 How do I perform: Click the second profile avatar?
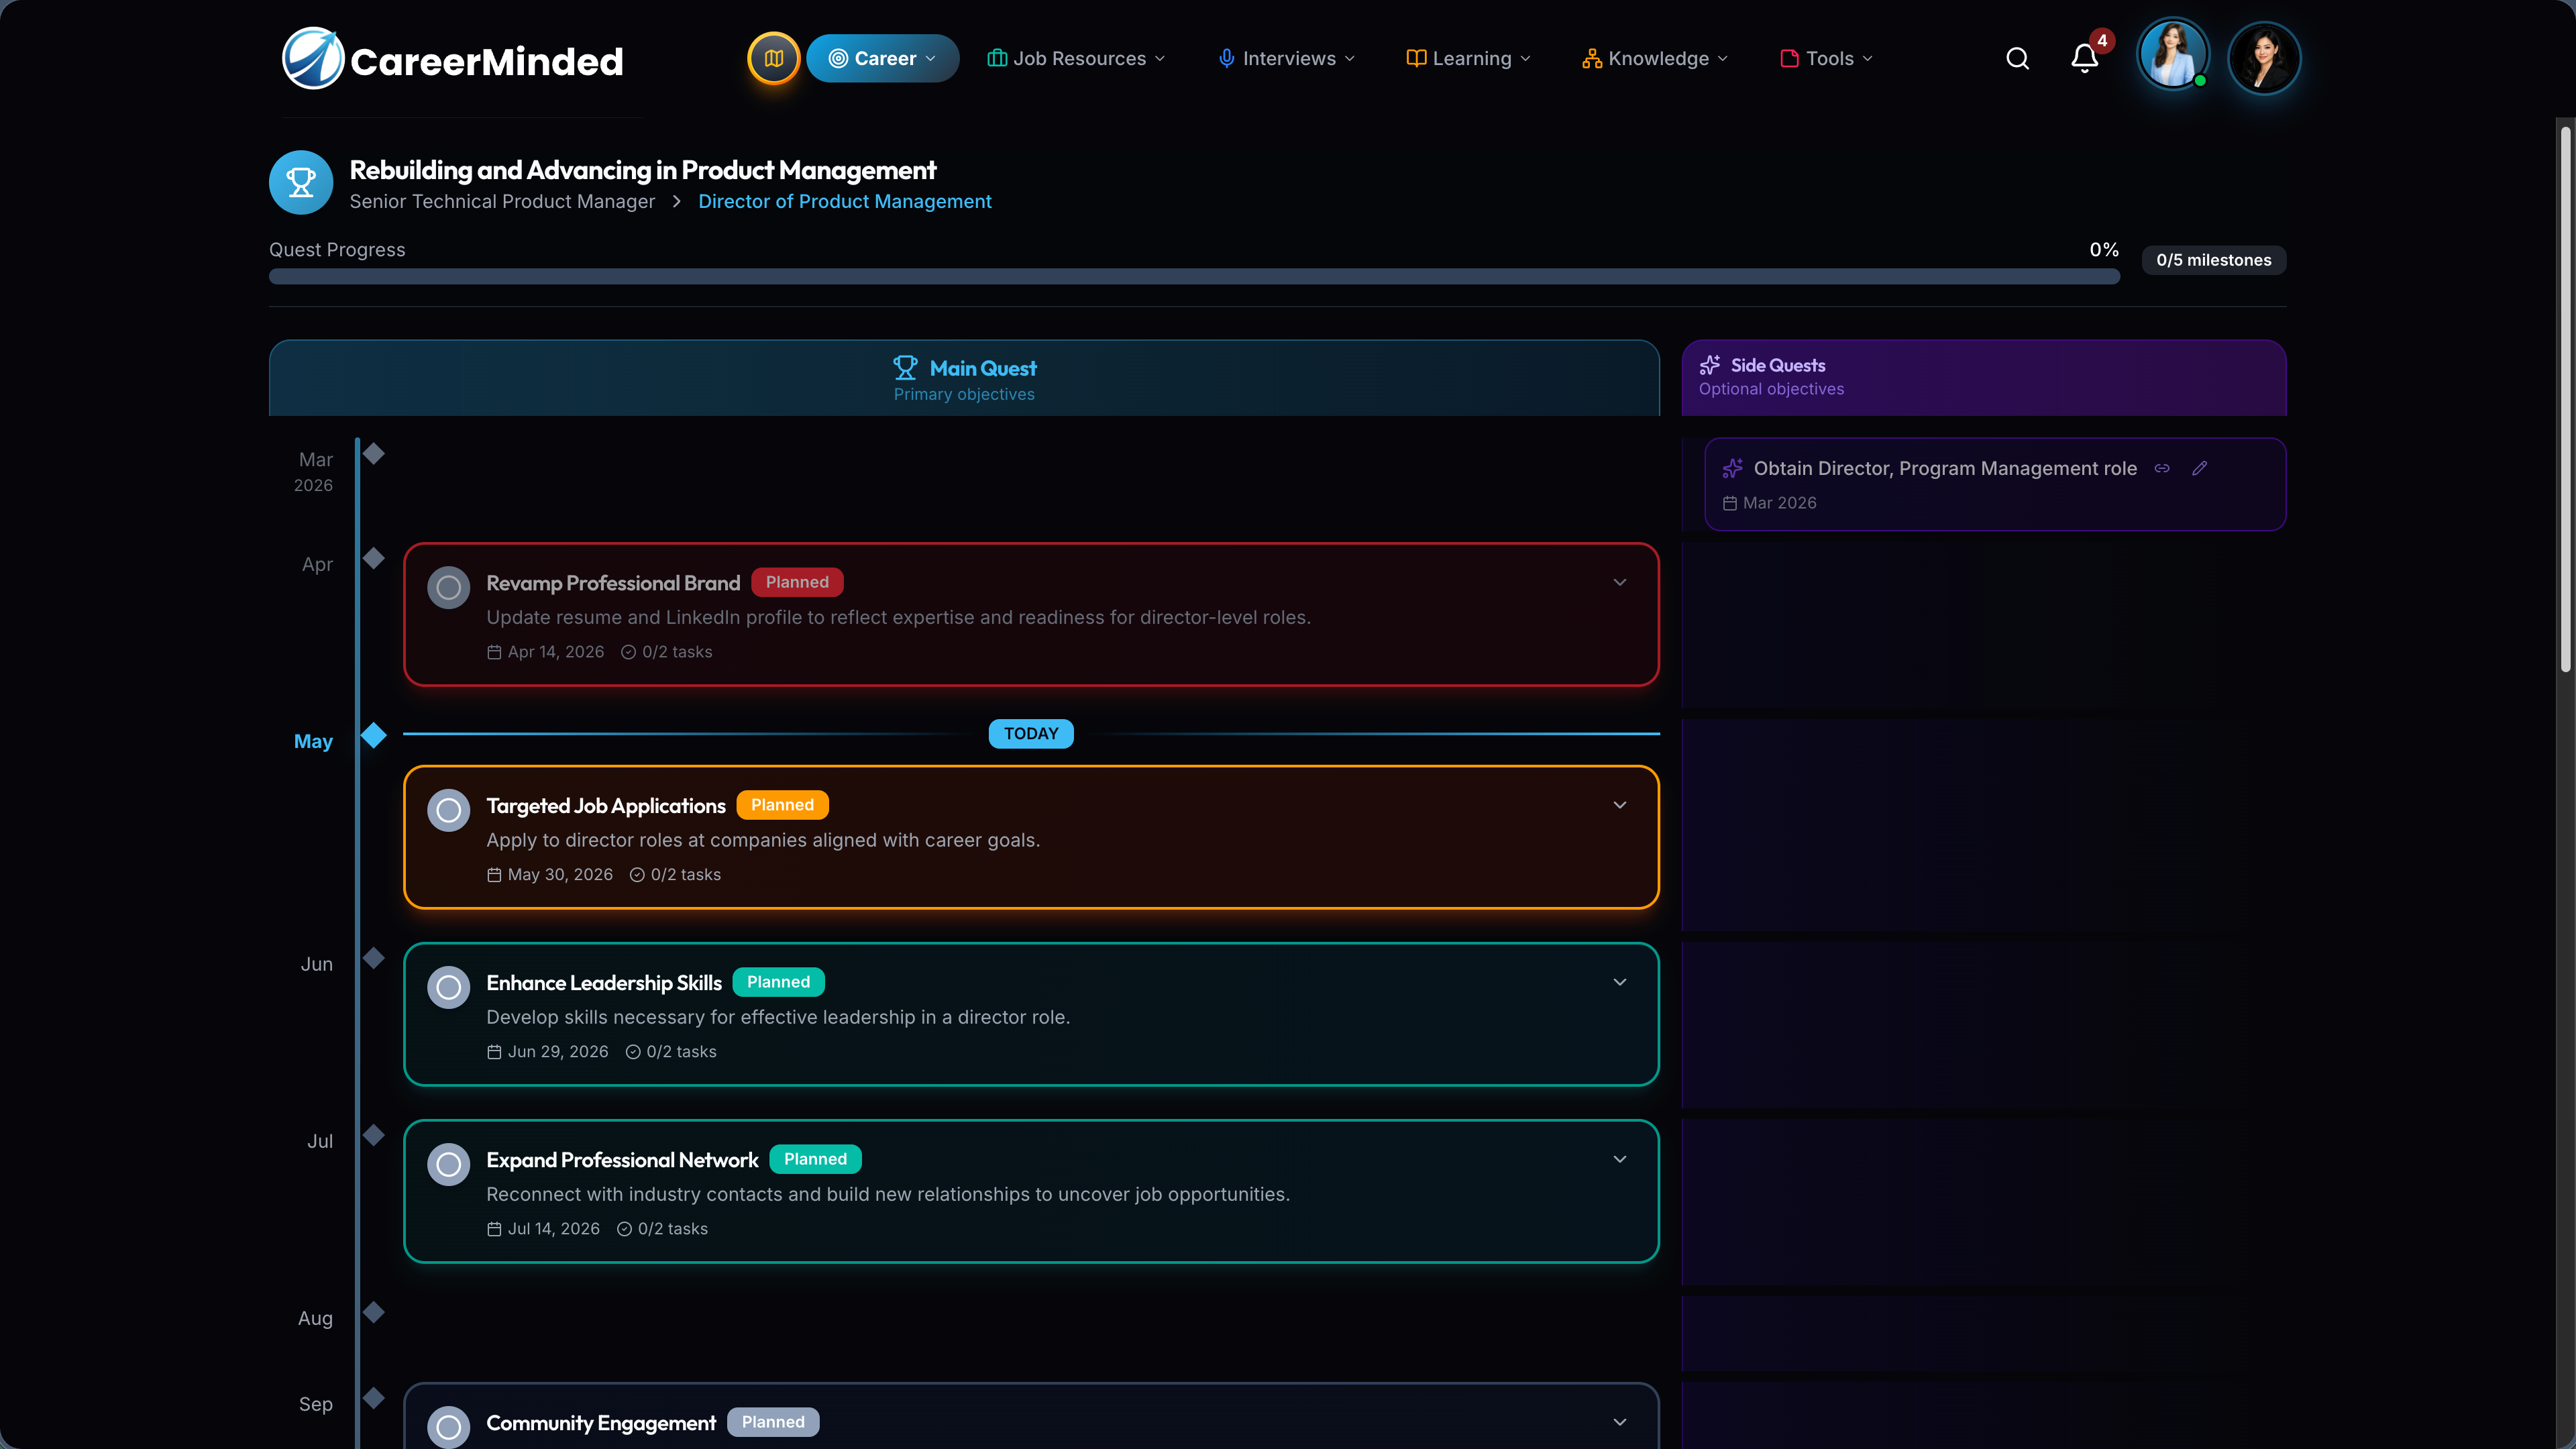tap(2264, 58)
